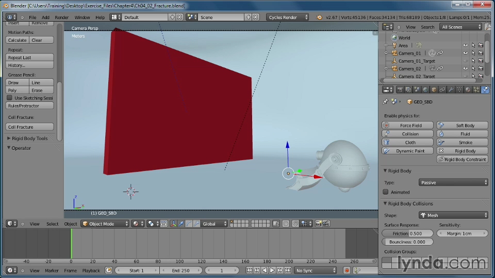Play the animation in reverse
The height and width of the screenshot is (278, 495).
[x=265, y=270]
